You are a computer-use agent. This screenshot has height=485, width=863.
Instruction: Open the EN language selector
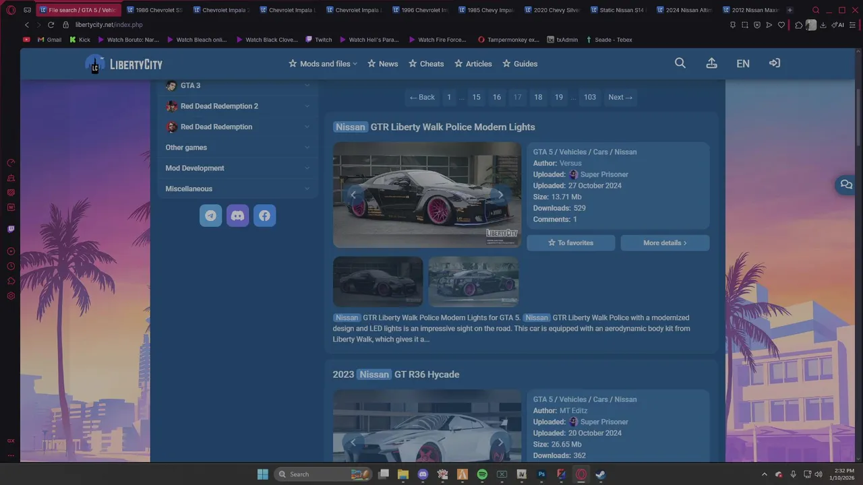click(x=743, y=63)
